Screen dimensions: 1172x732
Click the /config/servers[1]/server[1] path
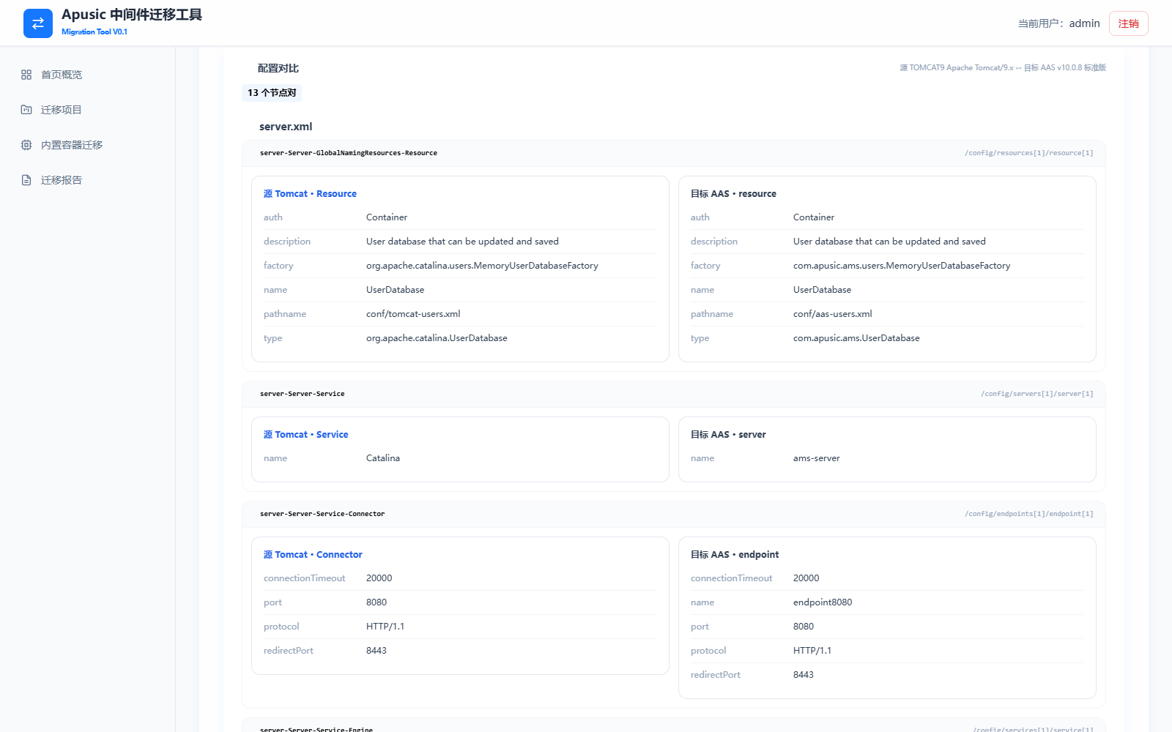click(1037, 394)
